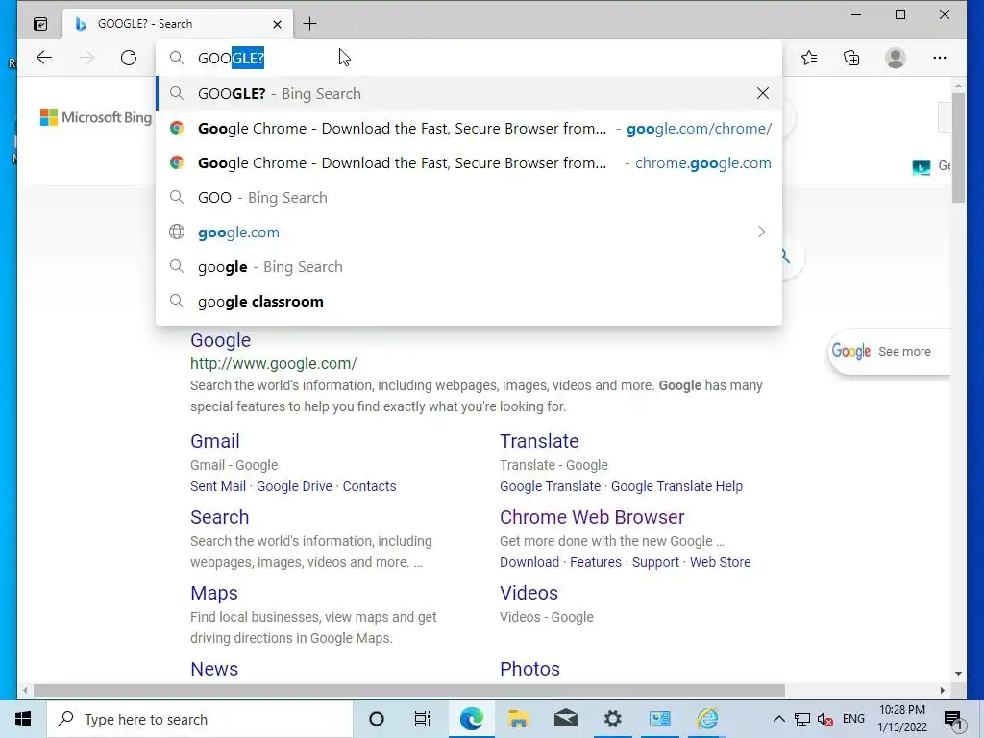Open Task View on the taskbar
This screenshot has height=738, width=984.
click(x=423, y=719)
